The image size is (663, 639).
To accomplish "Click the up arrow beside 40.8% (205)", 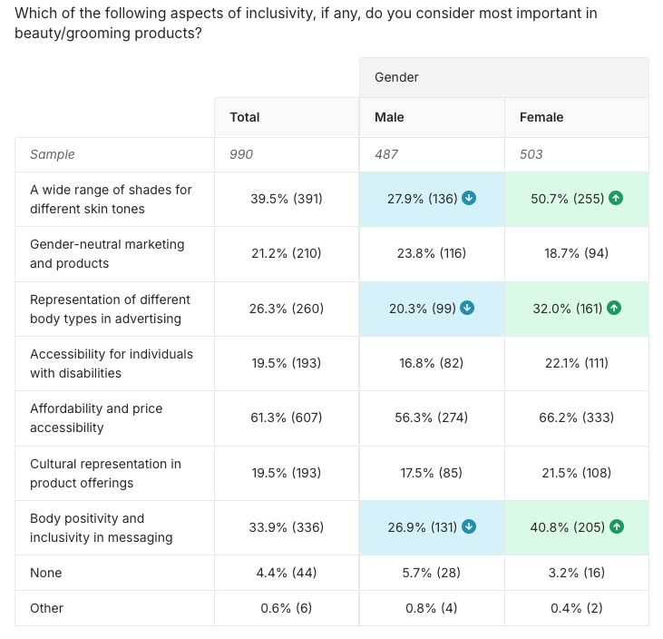I will [617, 527].
